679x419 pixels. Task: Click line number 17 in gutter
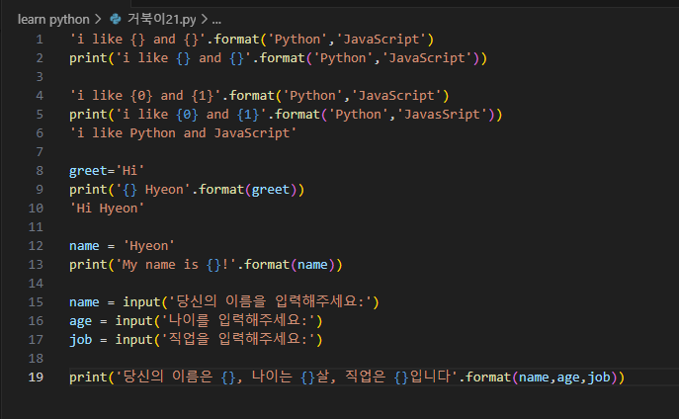[36, 339]
